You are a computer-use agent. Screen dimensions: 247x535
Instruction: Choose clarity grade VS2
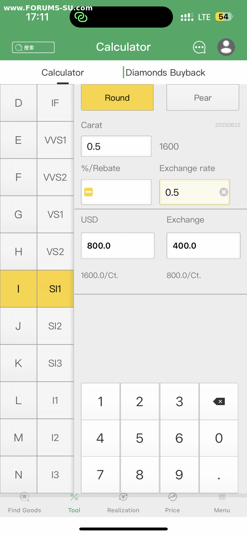(x=55, y=251)
